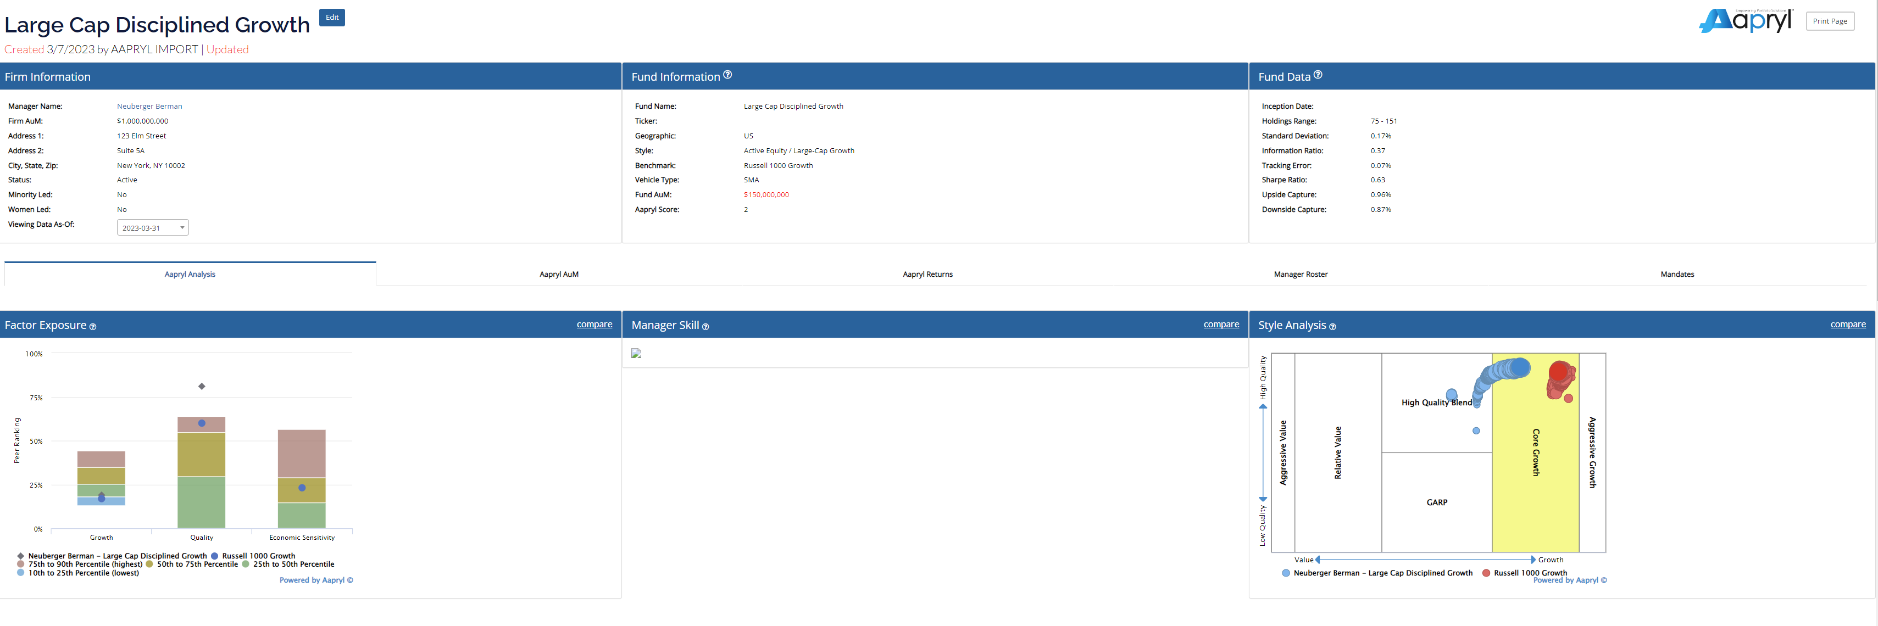Click compare link in Style Analysis panel
Image resolution: width=1878 pixels, height=626 pixels.
(1848, 325)
